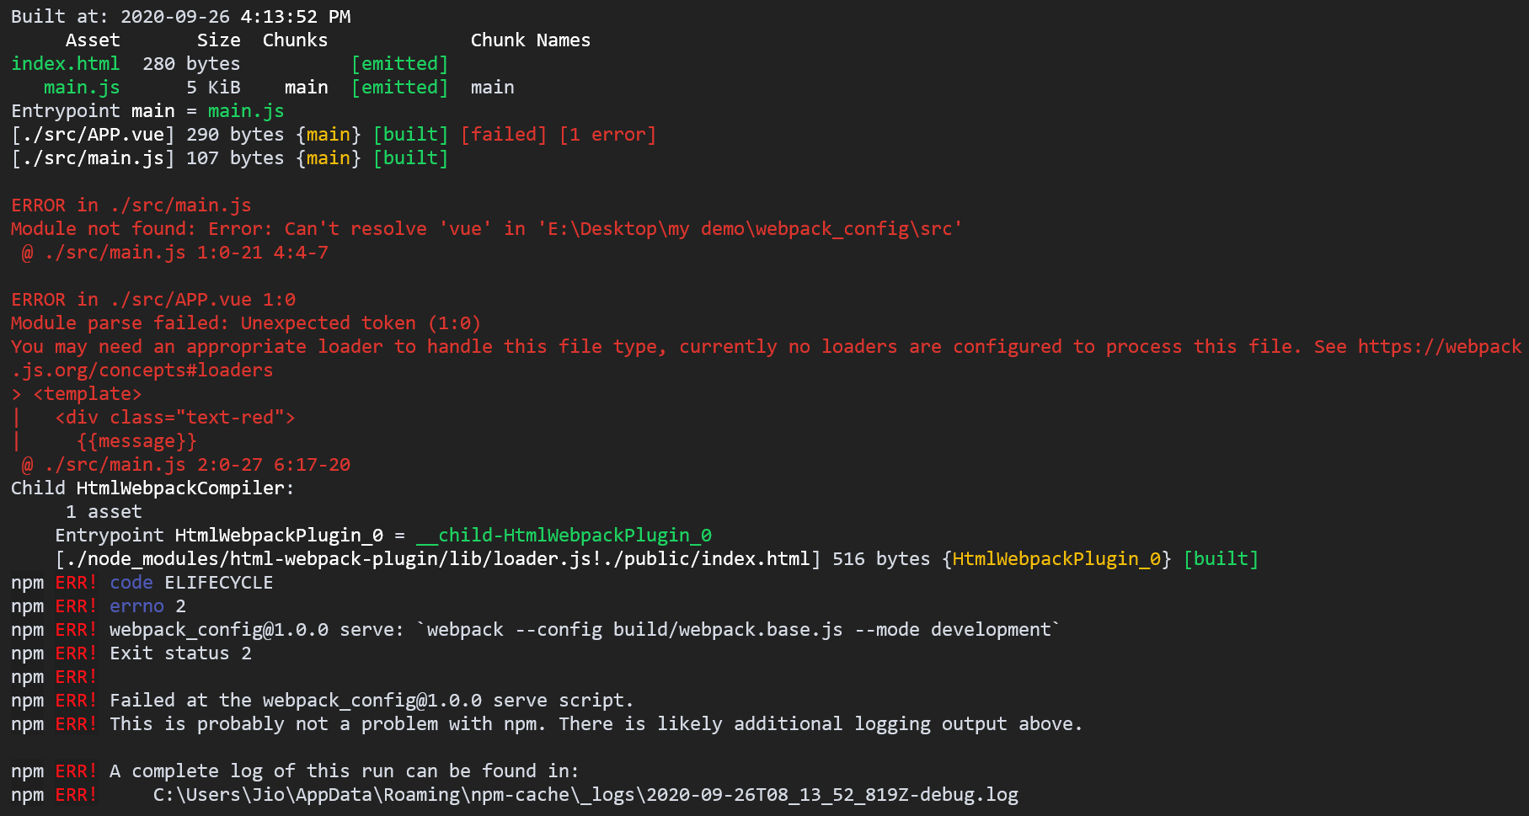Click 'main.js' in the Asset column
1529x816 pixels.
click(82, 88)
